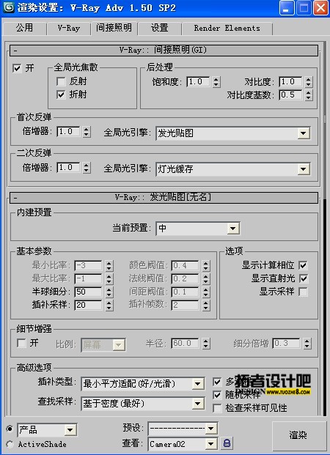Adjust 二次反弹 倍增器 spinner
Viewport: 330px width, 455px height.
87,168
